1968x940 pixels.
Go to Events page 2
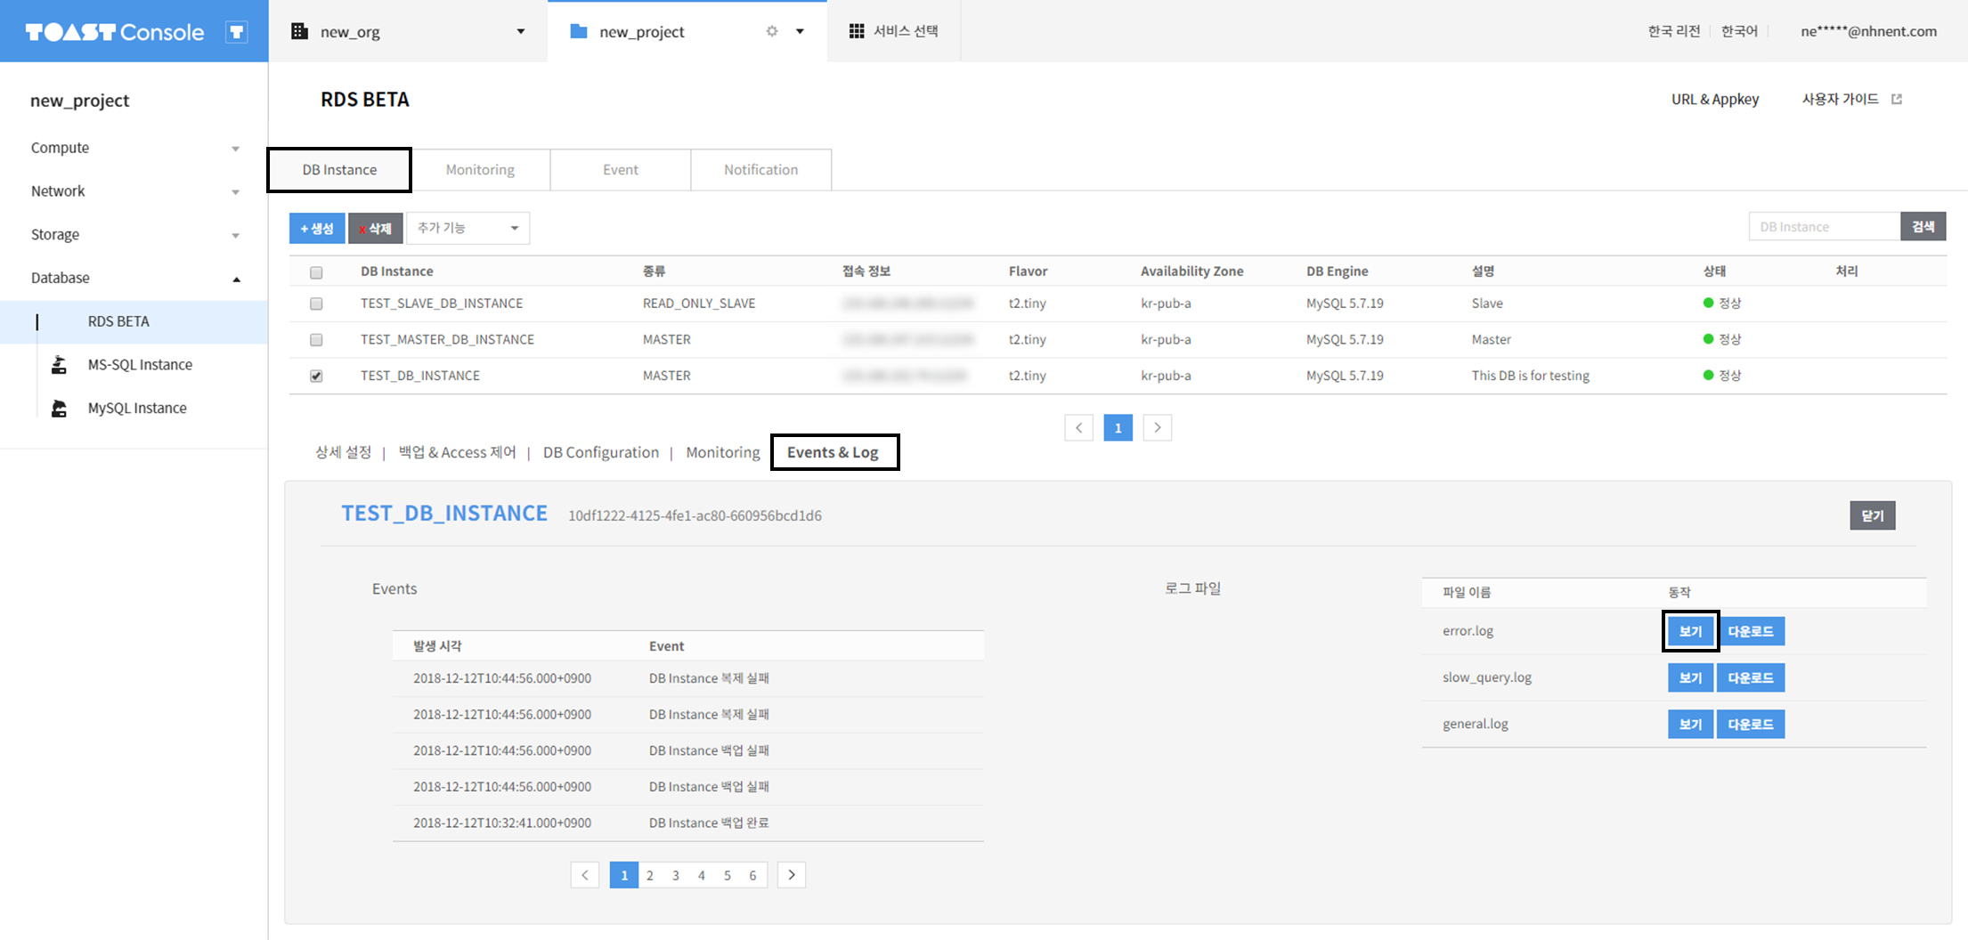coord(650,875)
